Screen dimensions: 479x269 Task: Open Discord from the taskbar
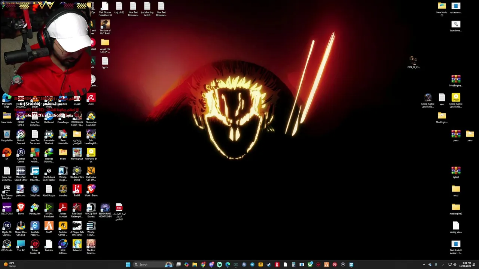click(x=211, y=265)
